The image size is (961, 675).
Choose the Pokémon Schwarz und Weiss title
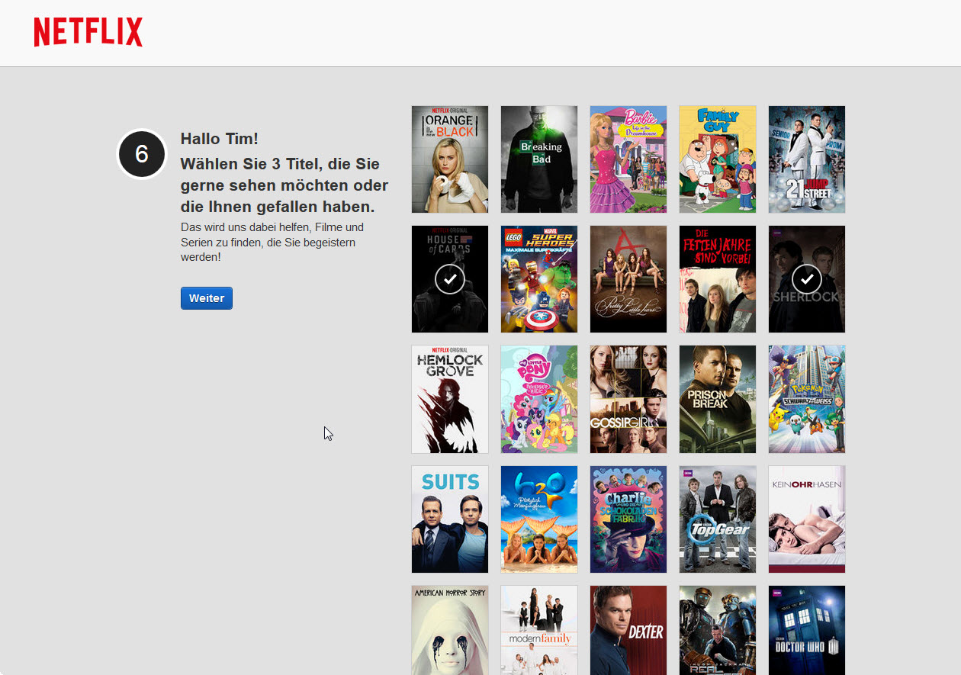coord(806,398)
